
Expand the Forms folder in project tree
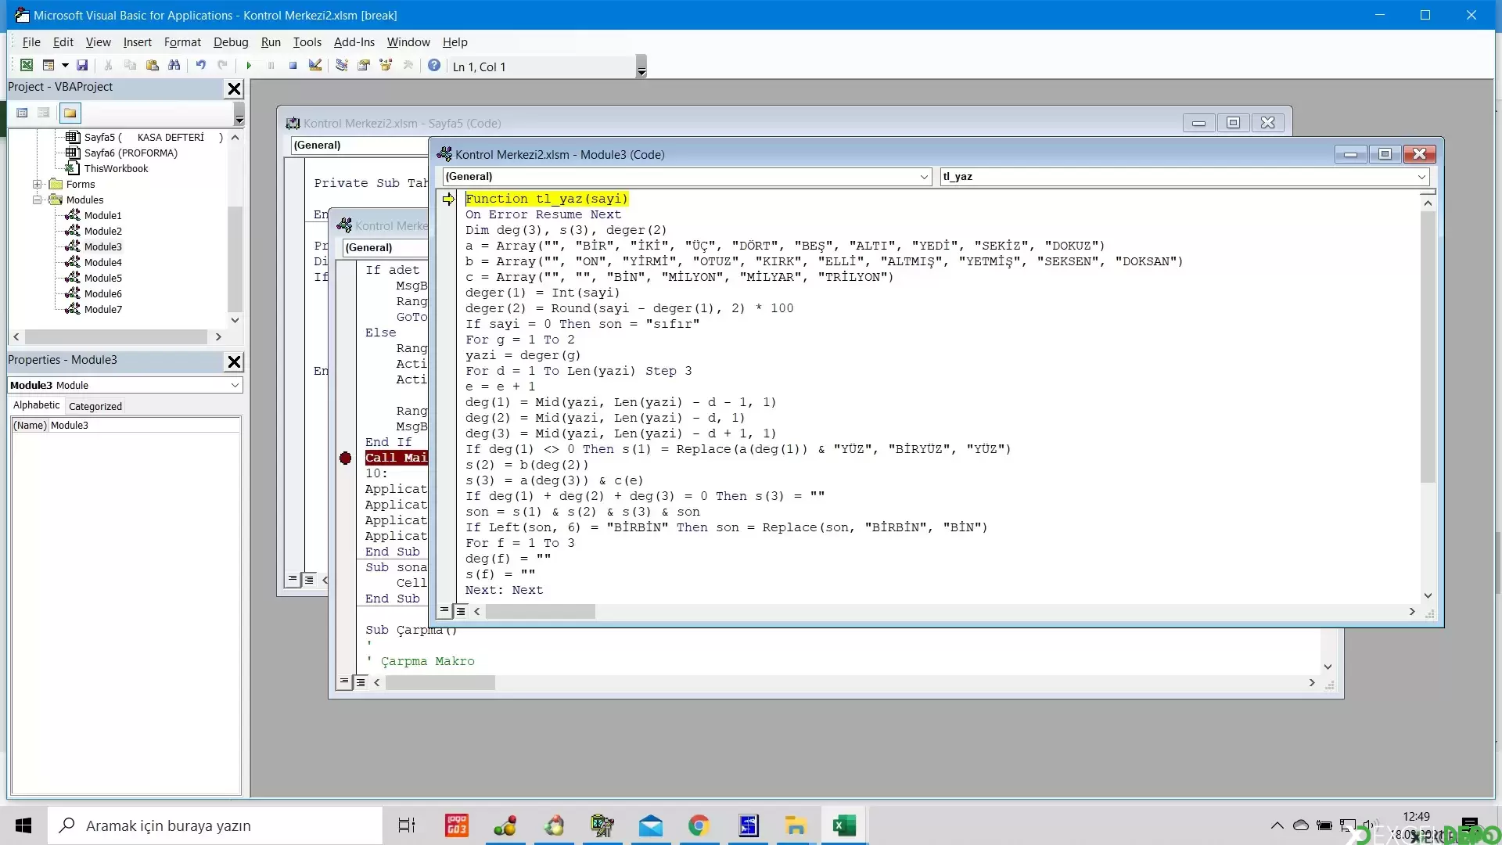(37, 185)
